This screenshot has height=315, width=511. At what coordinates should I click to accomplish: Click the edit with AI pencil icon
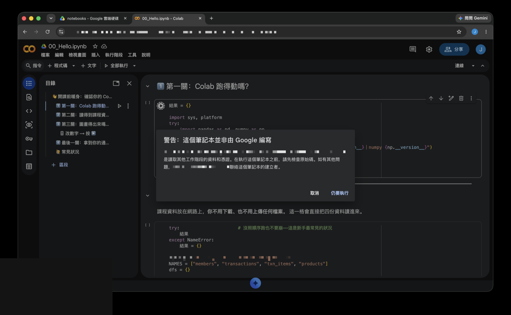[451, 98]
